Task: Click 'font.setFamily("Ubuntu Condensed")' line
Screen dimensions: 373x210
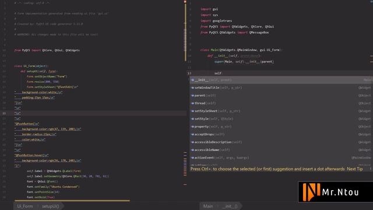Action: [53, 187]
